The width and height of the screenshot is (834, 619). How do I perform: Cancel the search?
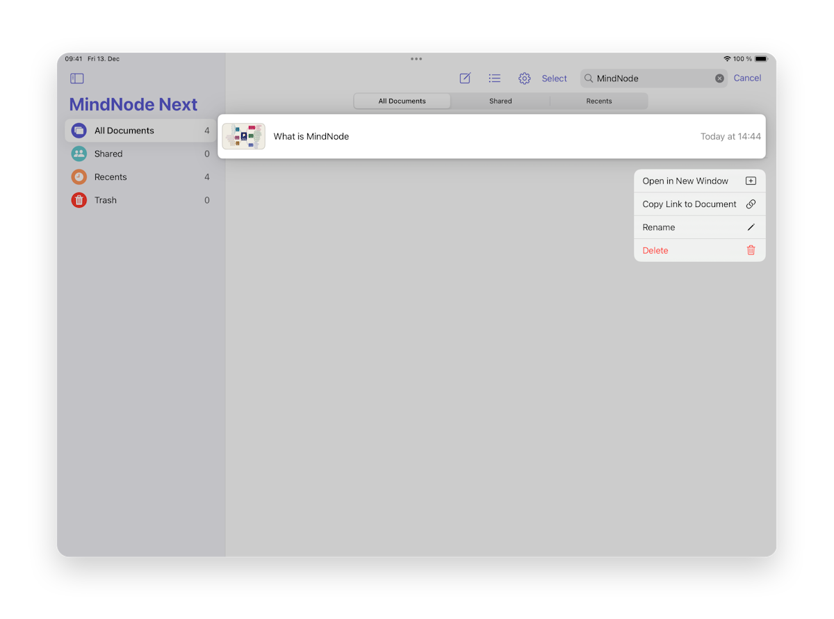coord(747,79)
